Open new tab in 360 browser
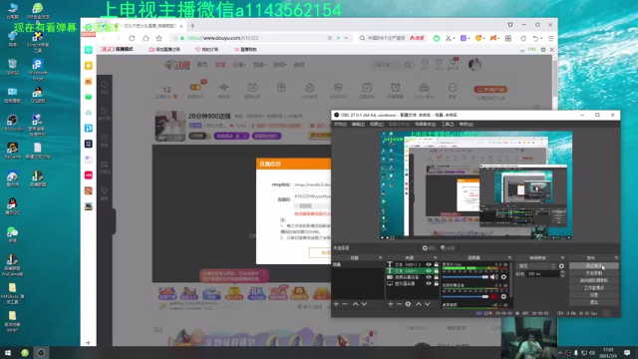The height and width of the screenshot is (359, 638). (x=192, y=26)
